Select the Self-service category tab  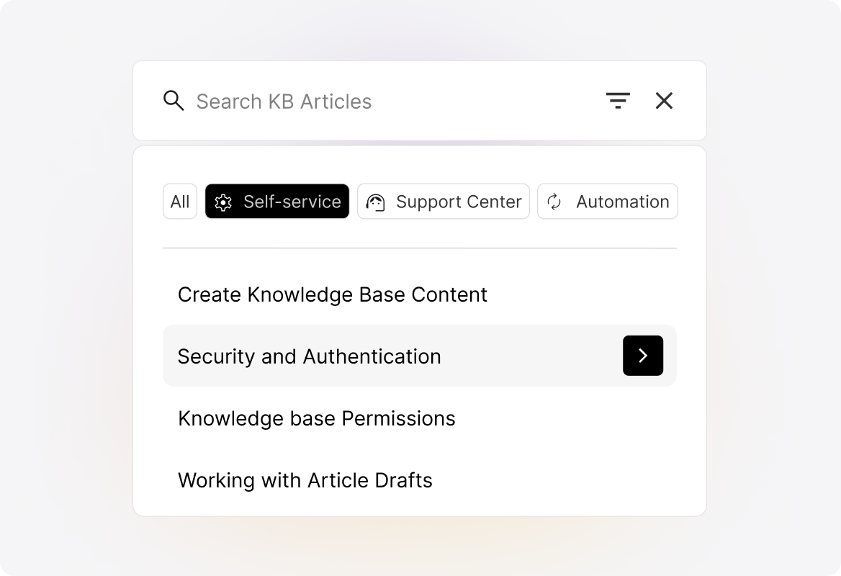(277, 202)
